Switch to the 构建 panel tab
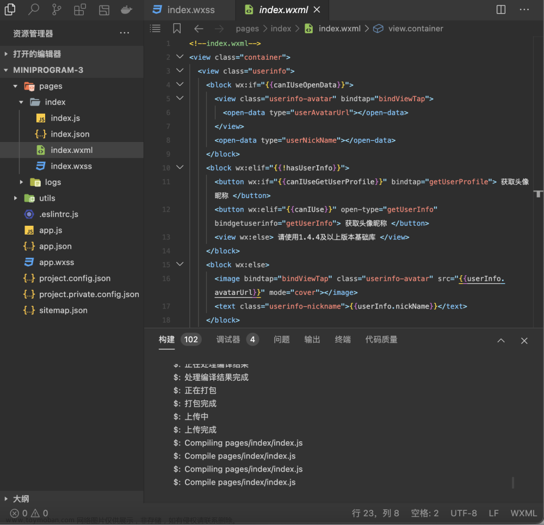The width and height of the screenshot is (544, 525). tap(166, 339)
